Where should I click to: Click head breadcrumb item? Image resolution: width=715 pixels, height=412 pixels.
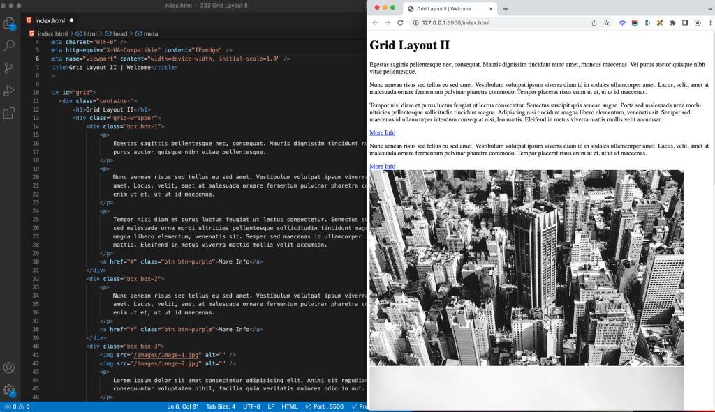coord(117,33)
